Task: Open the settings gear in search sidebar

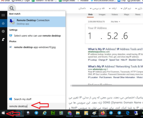Action: coord(3,31)
